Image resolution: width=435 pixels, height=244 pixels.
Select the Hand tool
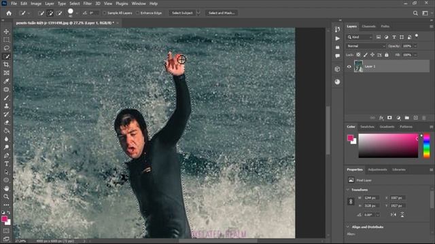click(x=6, y=188)
